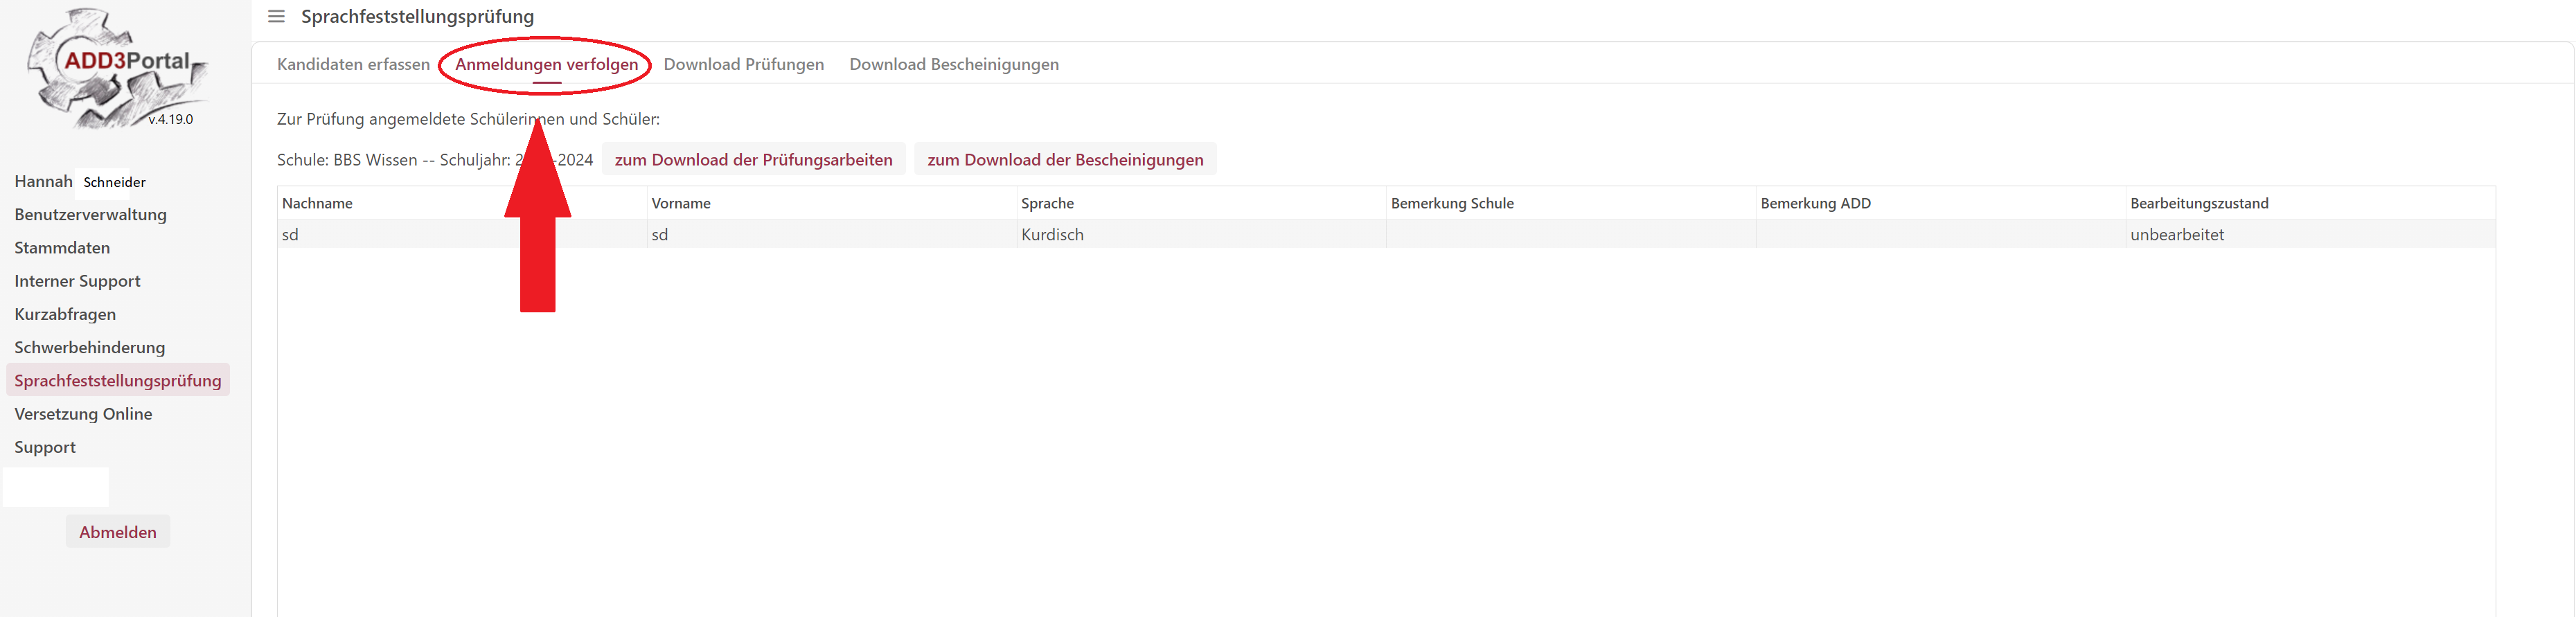Click zum Download der Bescheinigungen button
This screenshot has height=617, width=2576.
1064,160
